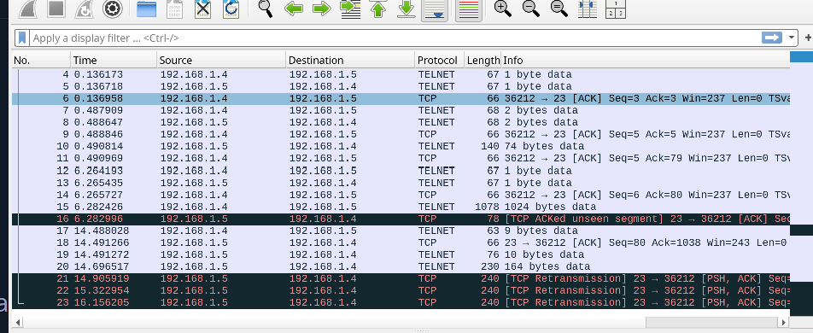813x333 pixels.
Task: Open display filter bookmarks
Action: pos(22,38)
